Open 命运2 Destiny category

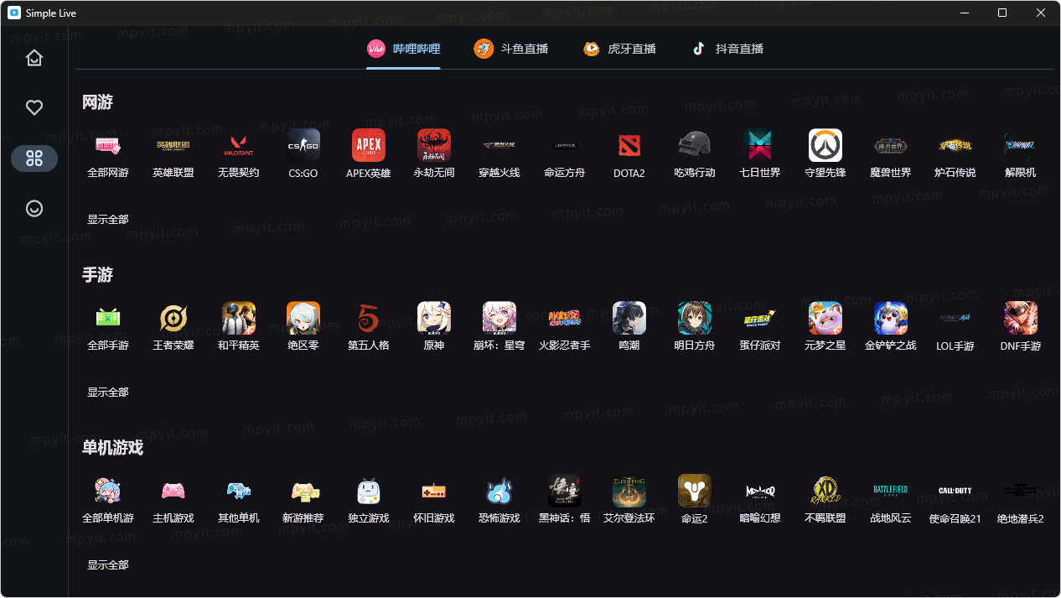pos(695,499)
